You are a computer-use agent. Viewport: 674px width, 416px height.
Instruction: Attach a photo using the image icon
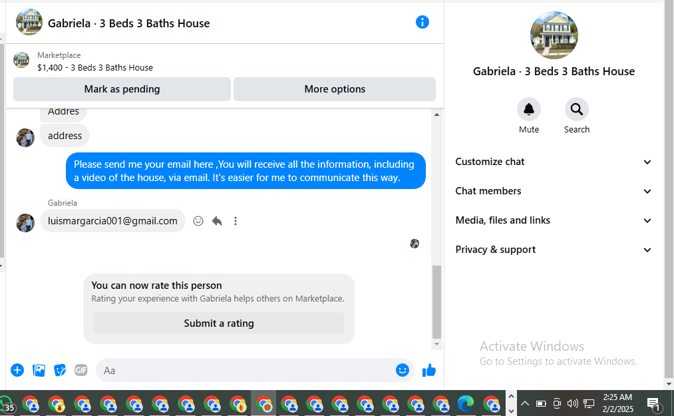(x=39, y=370)
